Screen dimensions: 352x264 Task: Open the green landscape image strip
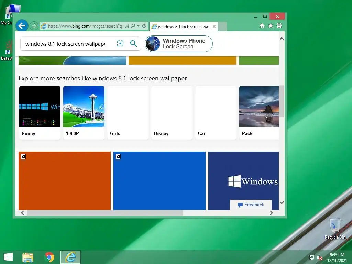[72, 60]
